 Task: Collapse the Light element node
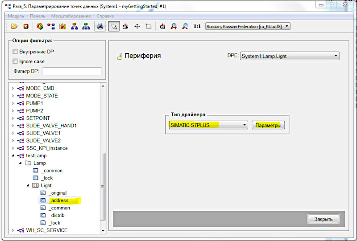(28, 185)
